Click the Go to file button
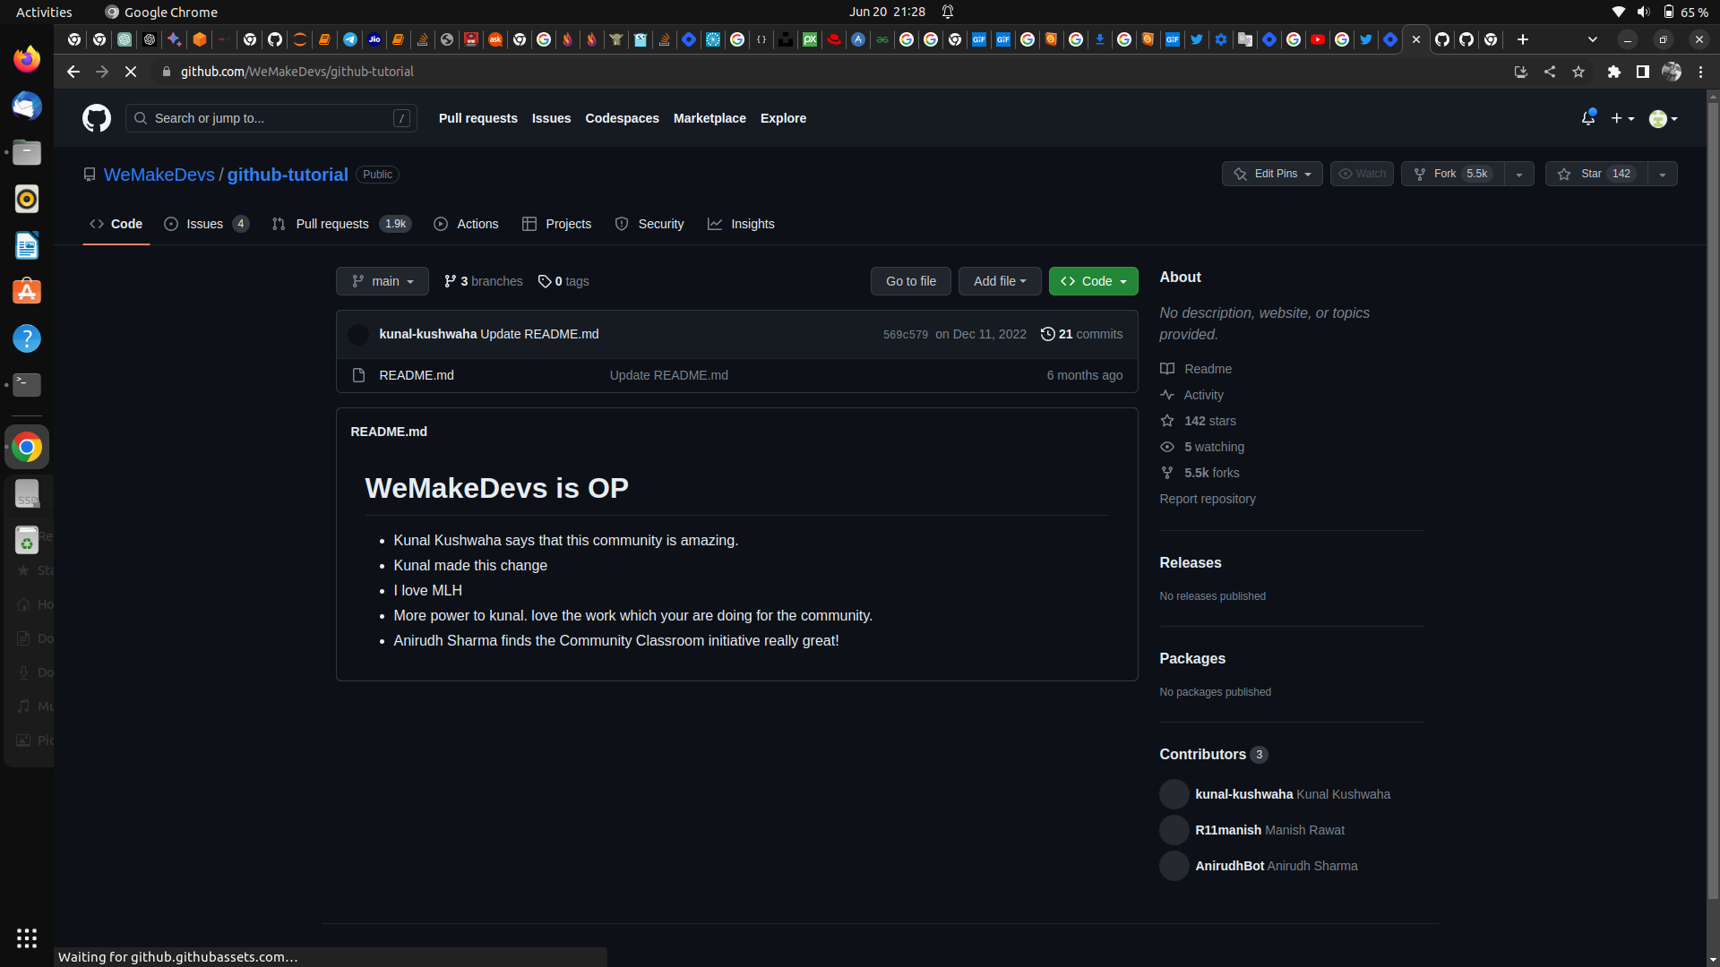This screenshot has height=967, width=1720. [x=911, y=281]
